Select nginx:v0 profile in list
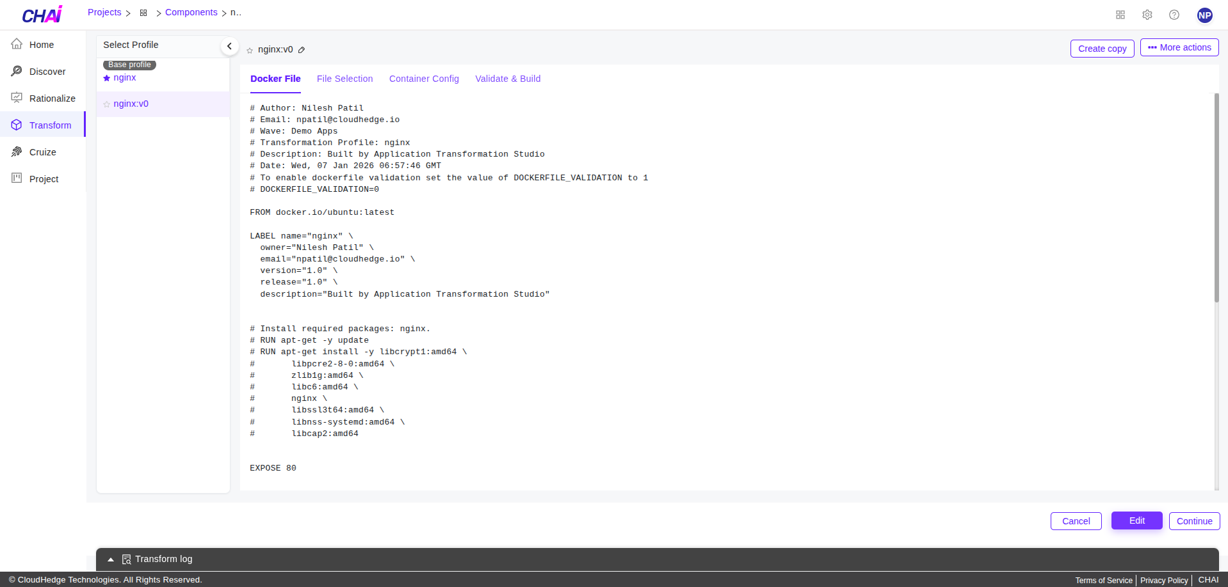This screenshot has height=587, width=1228. [x=131, y=104]
